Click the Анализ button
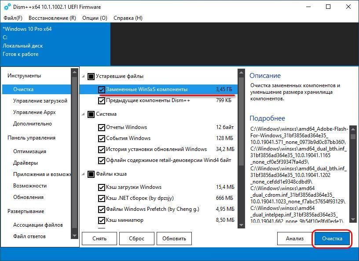This screenshot has width=359, height=261. [295, 239]
